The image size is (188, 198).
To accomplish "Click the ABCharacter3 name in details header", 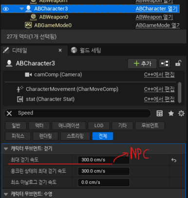I will coord(36,63).
